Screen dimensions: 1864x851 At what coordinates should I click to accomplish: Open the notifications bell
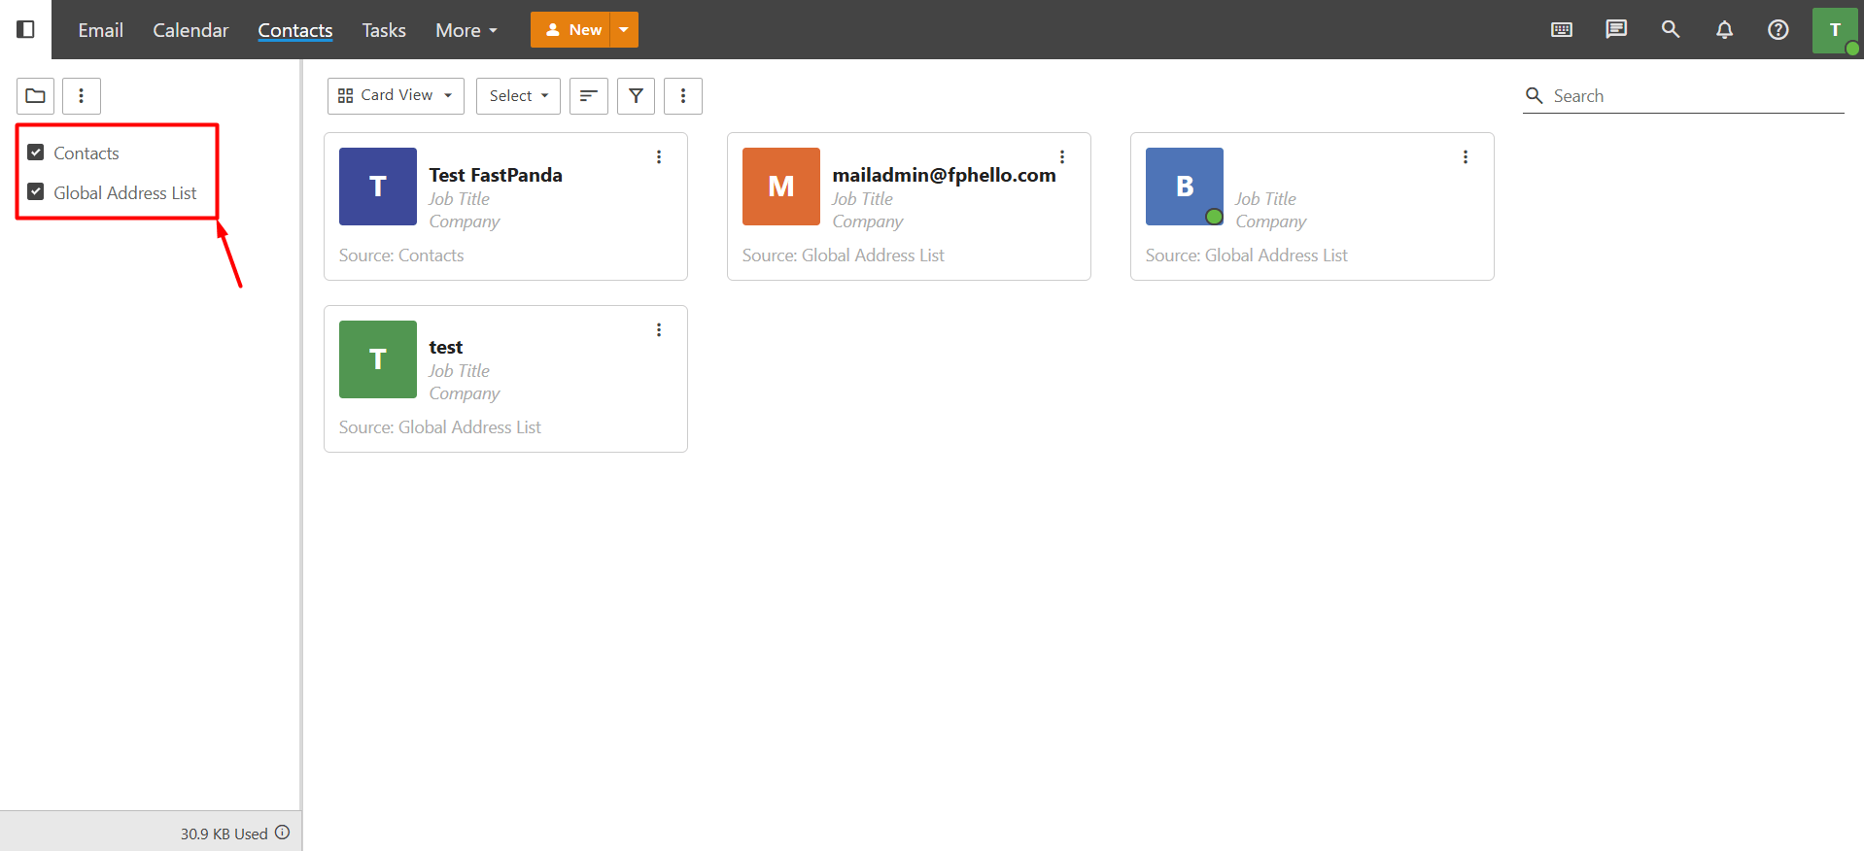(1724, 29)
